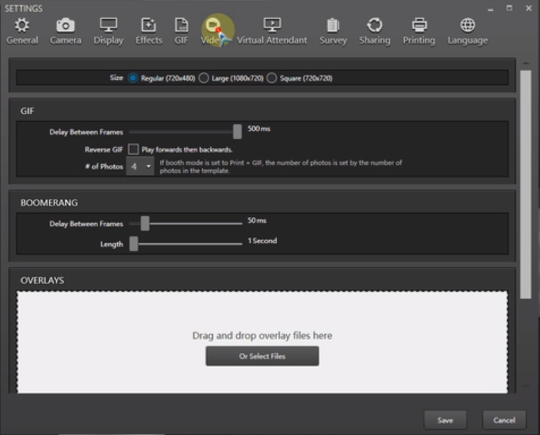Open the Sharing settings icon

click(375, 26)
